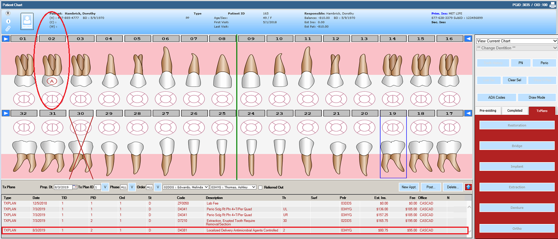
Task: Open the Prop. Dt. calendar picker icon
Action: click(x=75, y=187)
